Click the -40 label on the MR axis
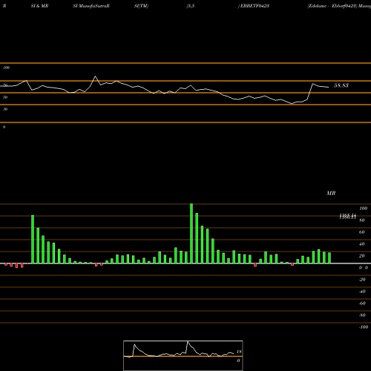The height and width of the screenshot is (371, 371). [x=362, y=292]
